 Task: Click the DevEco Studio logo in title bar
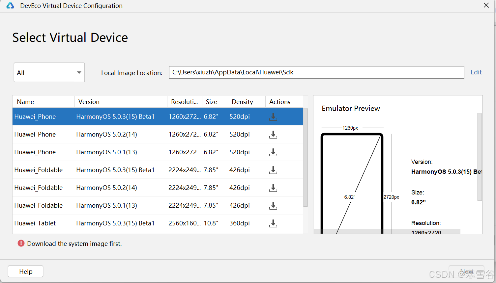10,6
